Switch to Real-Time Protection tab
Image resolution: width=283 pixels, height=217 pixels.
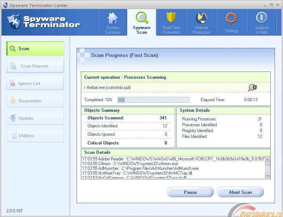(171, 22)
